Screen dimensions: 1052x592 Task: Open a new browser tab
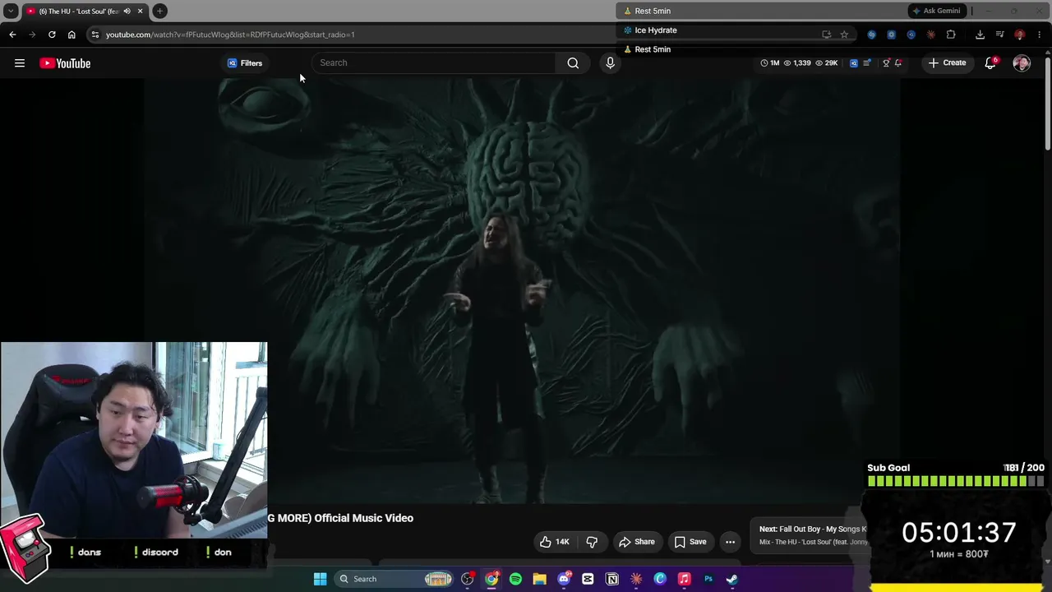pyautogui.click(x=159, y=11)
